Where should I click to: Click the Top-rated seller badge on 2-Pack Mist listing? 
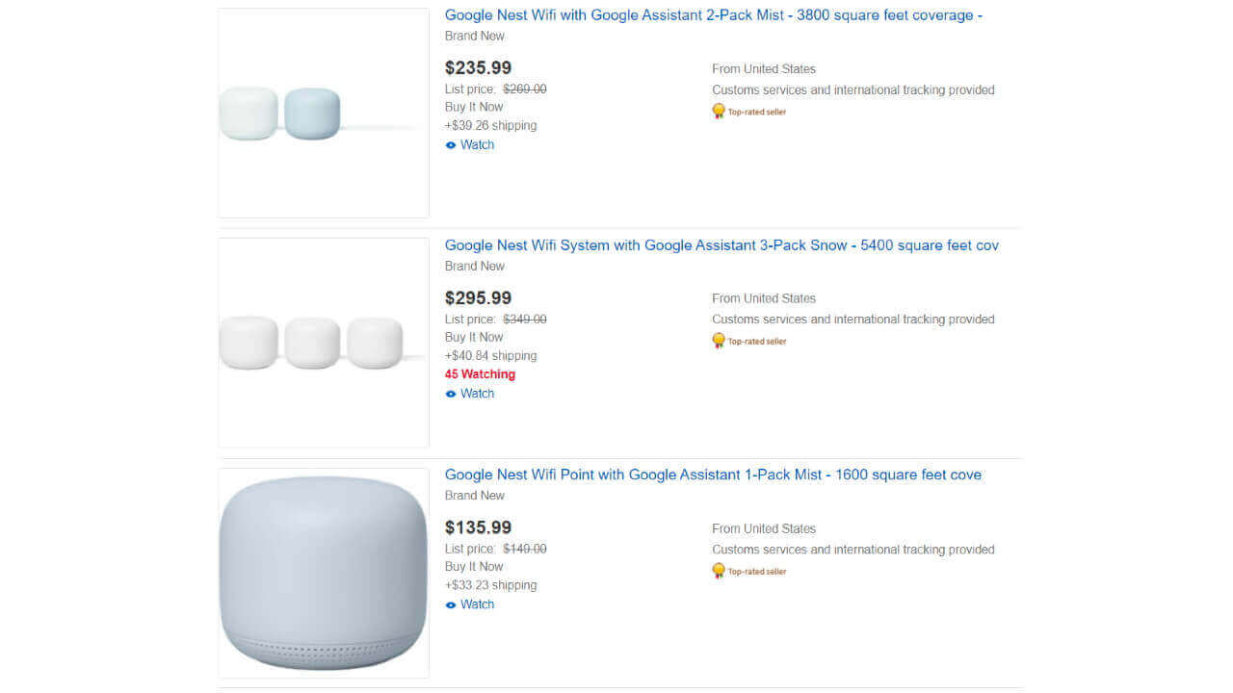point(748,112)
